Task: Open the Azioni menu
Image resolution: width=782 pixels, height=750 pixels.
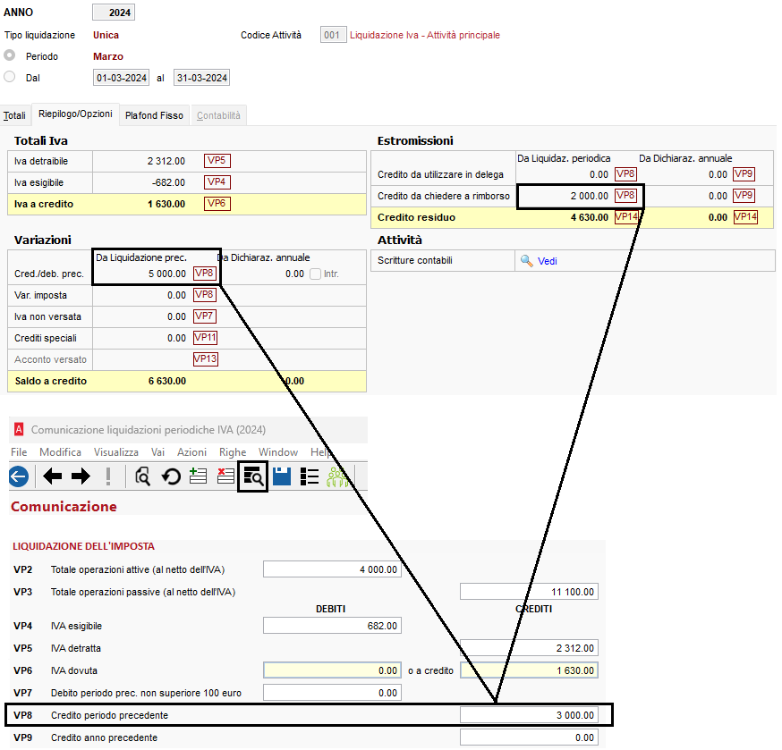Action: coord(192,452)
